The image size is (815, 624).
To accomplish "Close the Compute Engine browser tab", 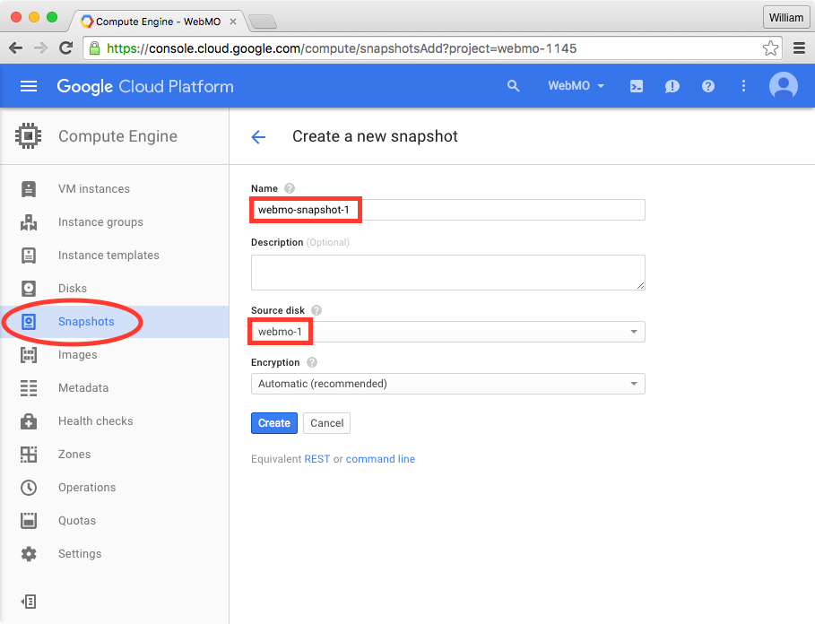I will pos(233,22).
